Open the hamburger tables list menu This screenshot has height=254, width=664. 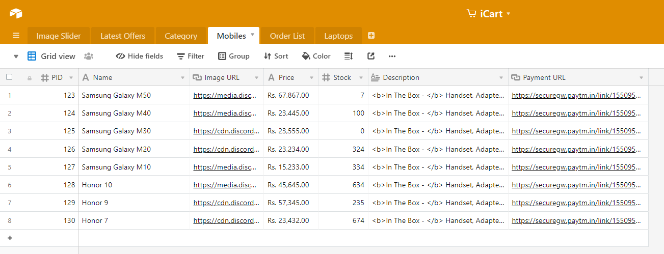16,36
